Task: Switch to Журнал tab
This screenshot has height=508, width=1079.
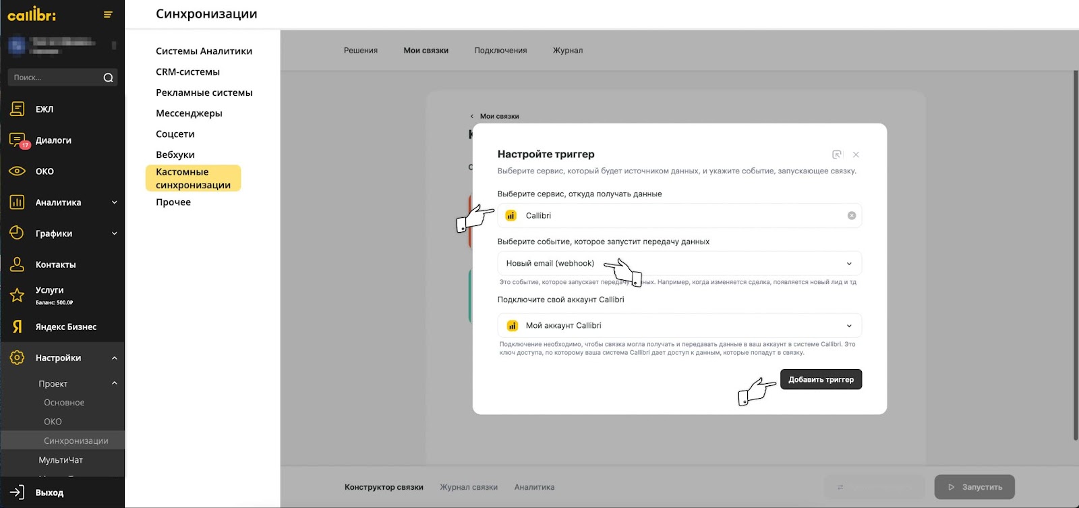Action: coord(568,51)
